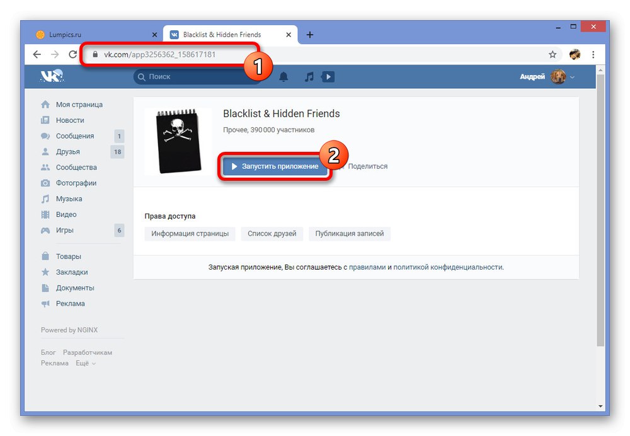Click the camera icon beside Фотографии
This screenshot has height=436, width=630.
(45, 183)
